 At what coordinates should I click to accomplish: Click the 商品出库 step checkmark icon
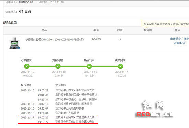[x=89, y=66]
